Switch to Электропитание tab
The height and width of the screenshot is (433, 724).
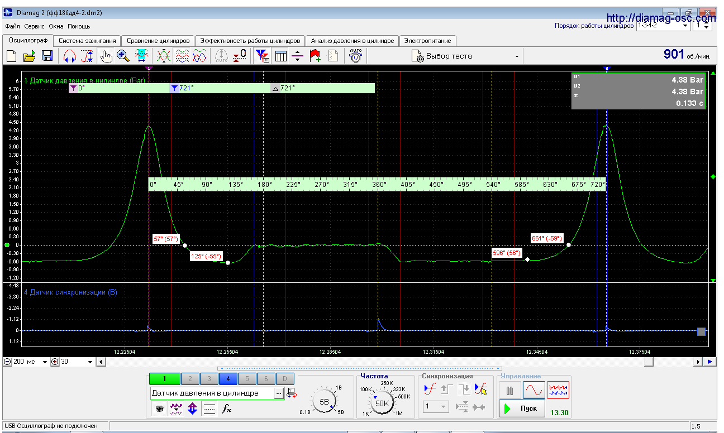coord(427,41)
